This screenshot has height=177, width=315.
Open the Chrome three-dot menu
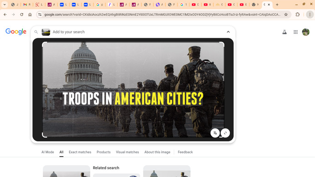pyautogui.click(x=310, y=15)
